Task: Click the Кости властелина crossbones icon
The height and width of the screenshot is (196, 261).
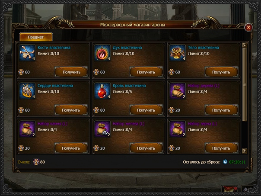Action: [x=27, y=53]
